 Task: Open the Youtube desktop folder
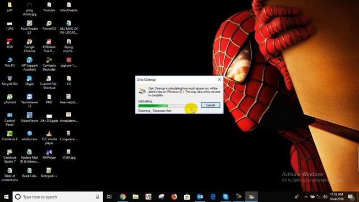[x=49, y=7]
